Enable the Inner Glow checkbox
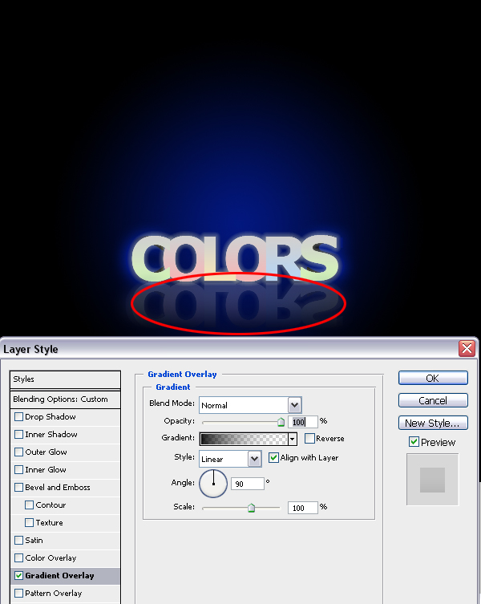The width and height of the screenshot is (481, 604). tap(18, 470)
